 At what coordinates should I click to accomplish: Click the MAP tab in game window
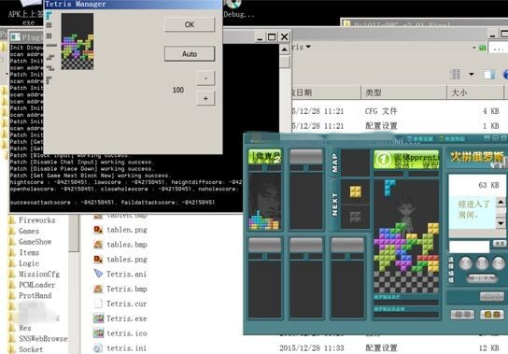[335, 163]
